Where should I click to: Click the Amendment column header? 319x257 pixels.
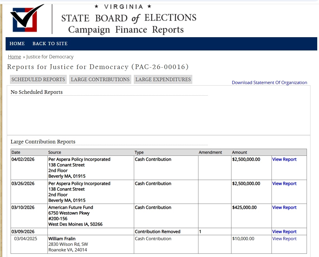(x=210, y=152)
